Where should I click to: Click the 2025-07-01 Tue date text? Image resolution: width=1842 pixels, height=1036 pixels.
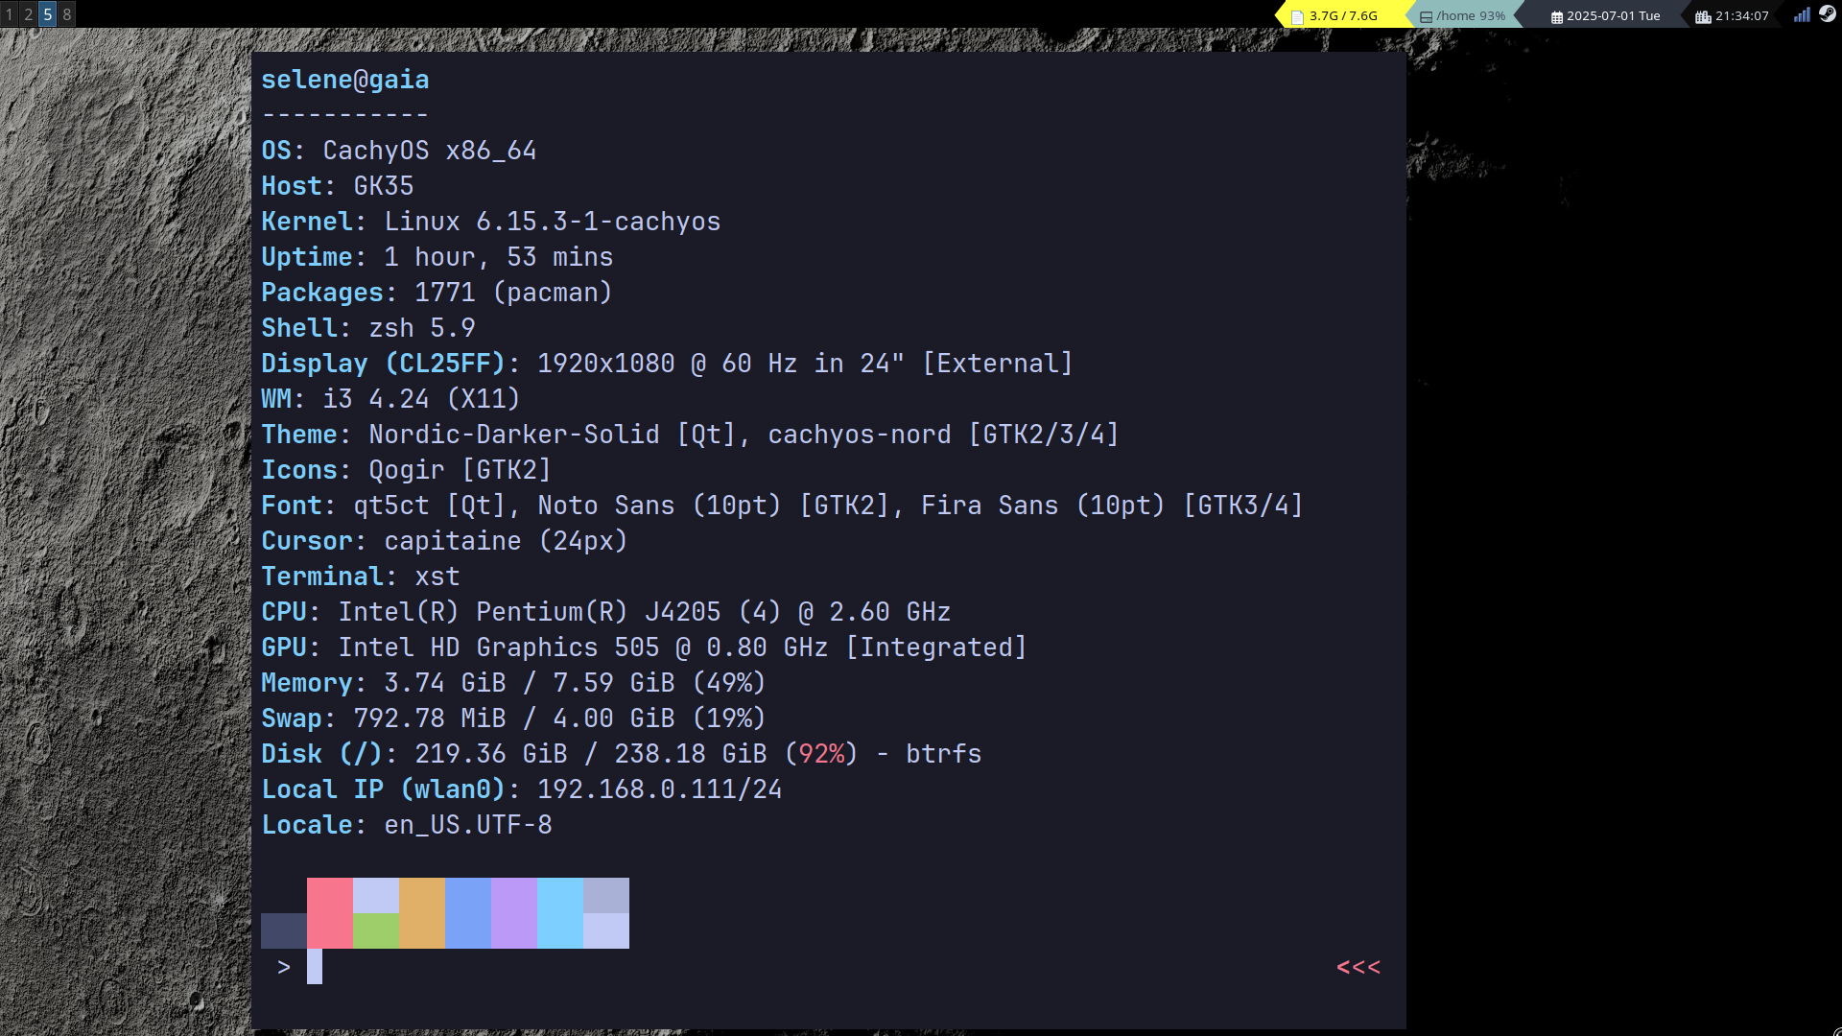pyautogui.click(x=1613, y=16)
